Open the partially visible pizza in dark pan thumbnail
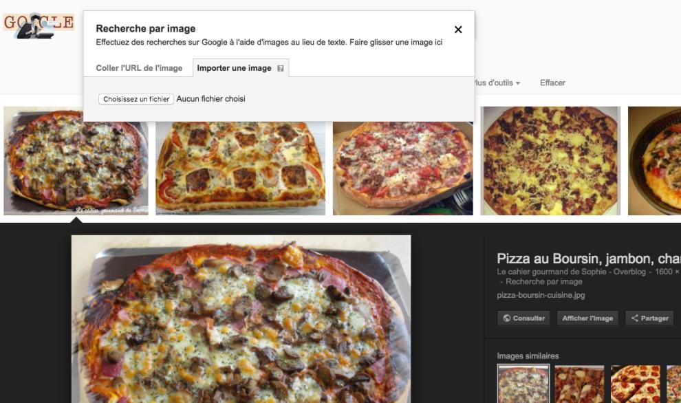 [x=654, y=161]
